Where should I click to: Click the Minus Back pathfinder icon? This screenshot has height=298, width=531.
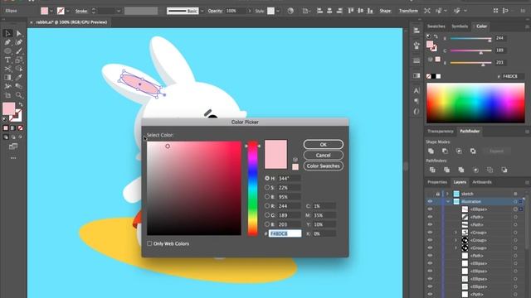[504, 170]
